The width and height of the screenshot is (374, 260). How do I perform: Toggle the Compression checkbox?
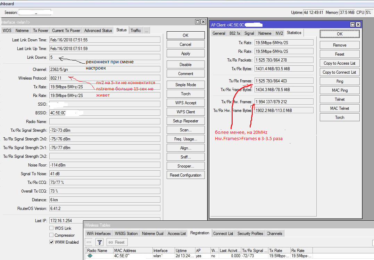(51, 235)
